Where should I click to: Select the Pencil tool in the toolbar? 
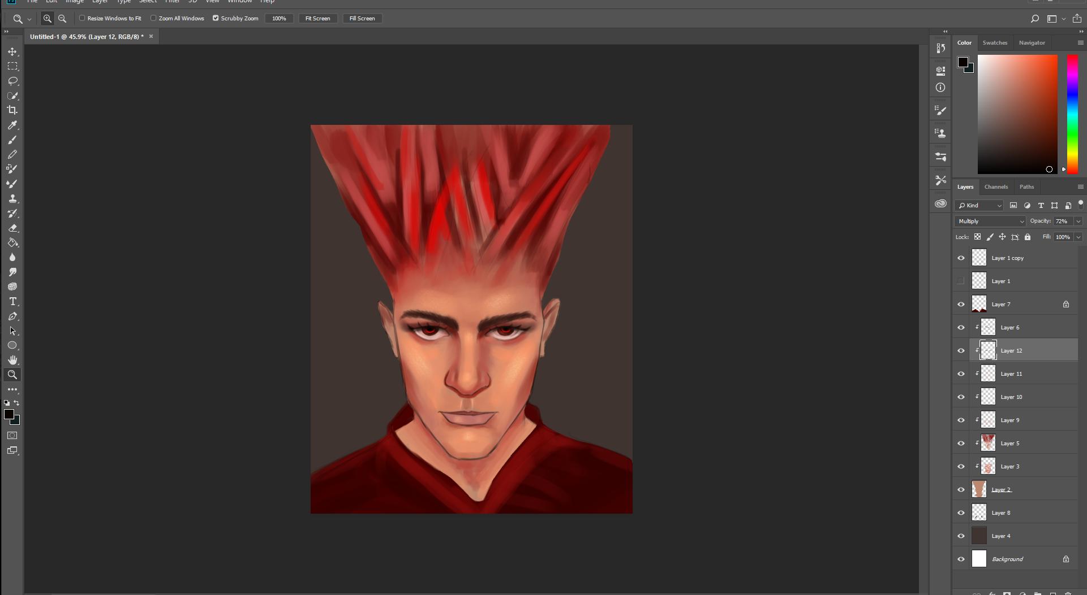pos(12,154)
